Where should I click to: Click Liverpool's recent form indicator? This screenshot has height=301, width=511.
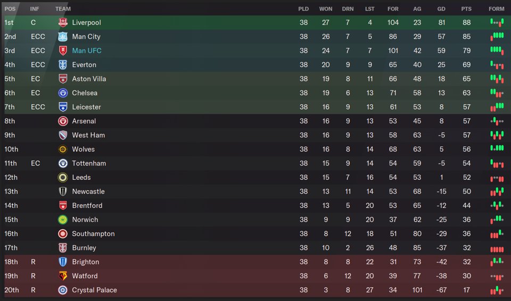coord(497,22)
